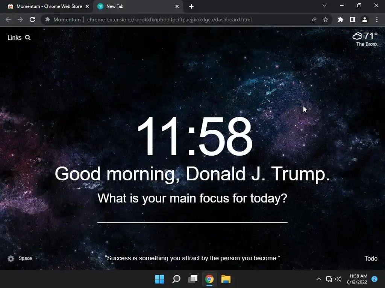Open Windows taskbar search
385x288 pixels.
click(x=176, y=279)
